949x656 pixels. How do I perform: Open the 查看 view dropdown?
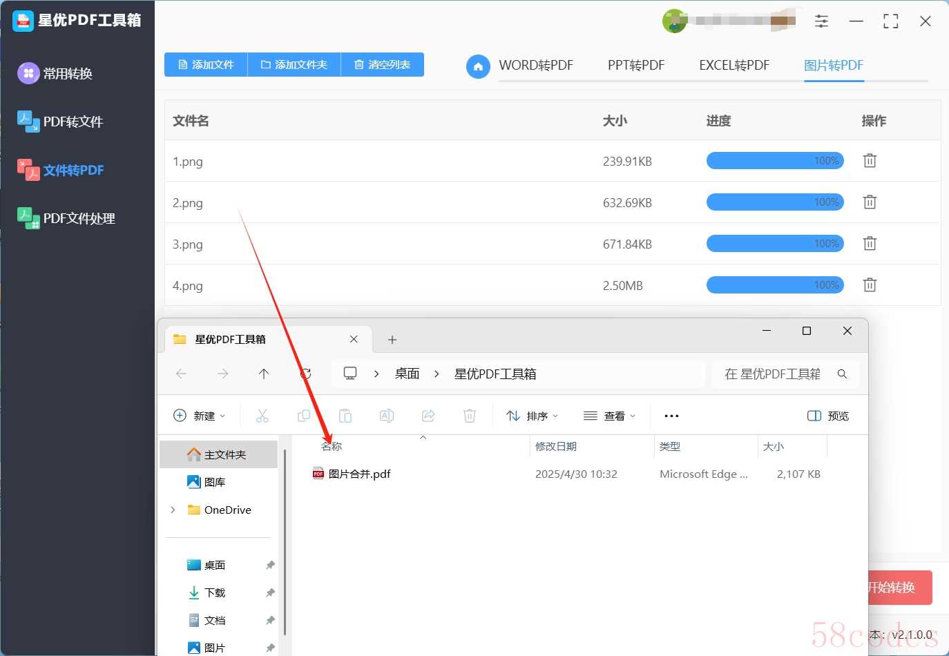(x=609, y=416)
